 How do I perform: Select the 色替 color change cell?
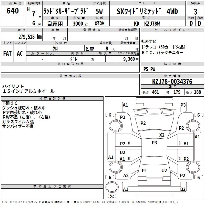tap(90, 48)
